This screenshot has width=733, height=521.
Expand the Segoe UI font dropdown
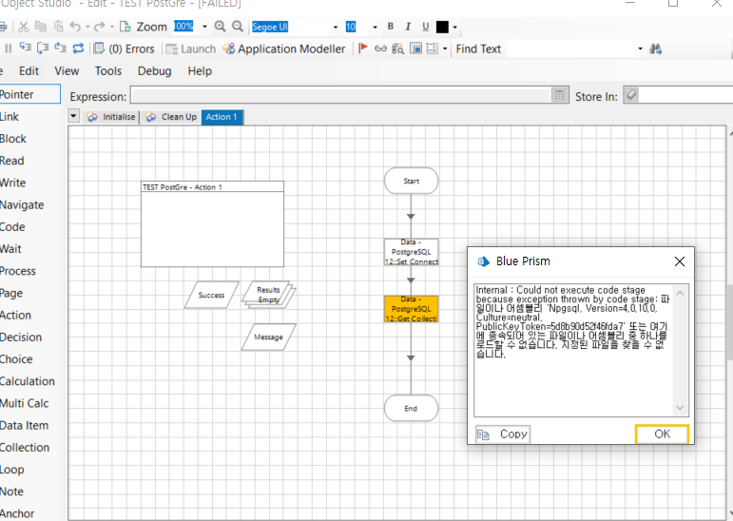pos(336,27)
